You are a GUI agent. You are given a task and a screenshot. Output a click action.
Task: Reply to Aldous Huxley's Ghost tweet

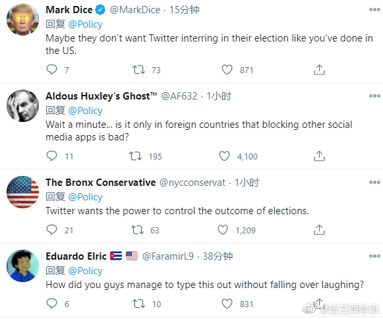pos(51,156)
